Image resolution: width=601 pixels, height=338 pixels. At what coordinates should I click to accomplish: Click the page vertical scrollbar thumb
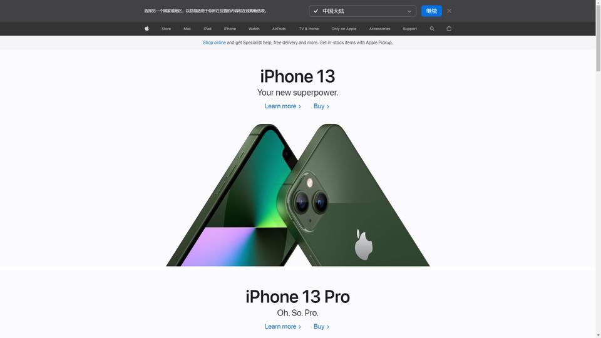tap(598, 36)
